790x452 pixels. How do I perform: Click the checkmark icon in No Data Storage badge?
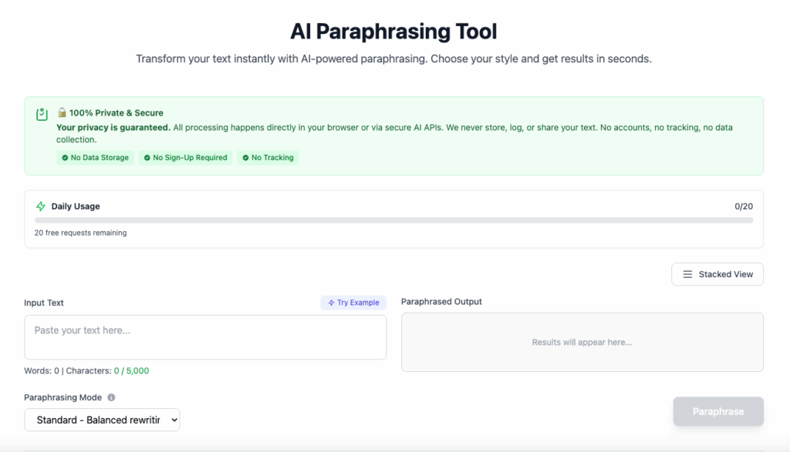pos(65,158)
